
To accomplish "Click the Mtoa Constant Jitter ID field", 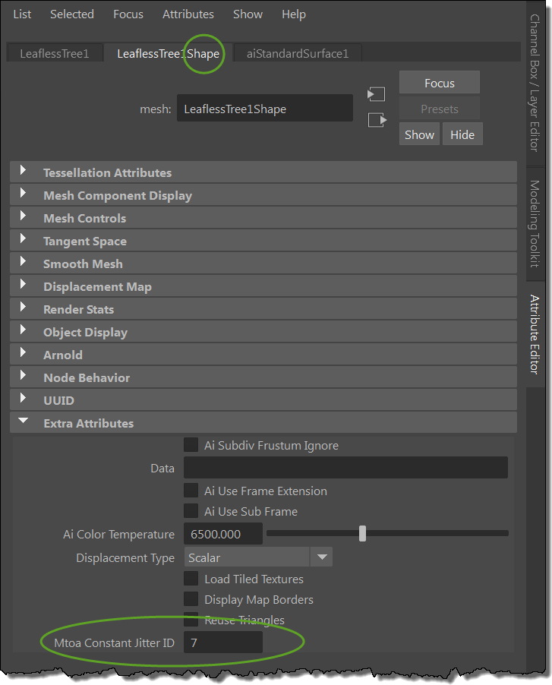I will tap(223, 643).
